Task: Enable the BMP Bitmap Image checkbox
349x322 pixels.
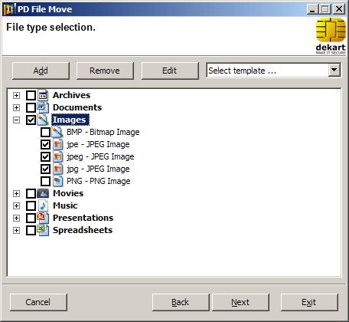Action: point(45,132)
